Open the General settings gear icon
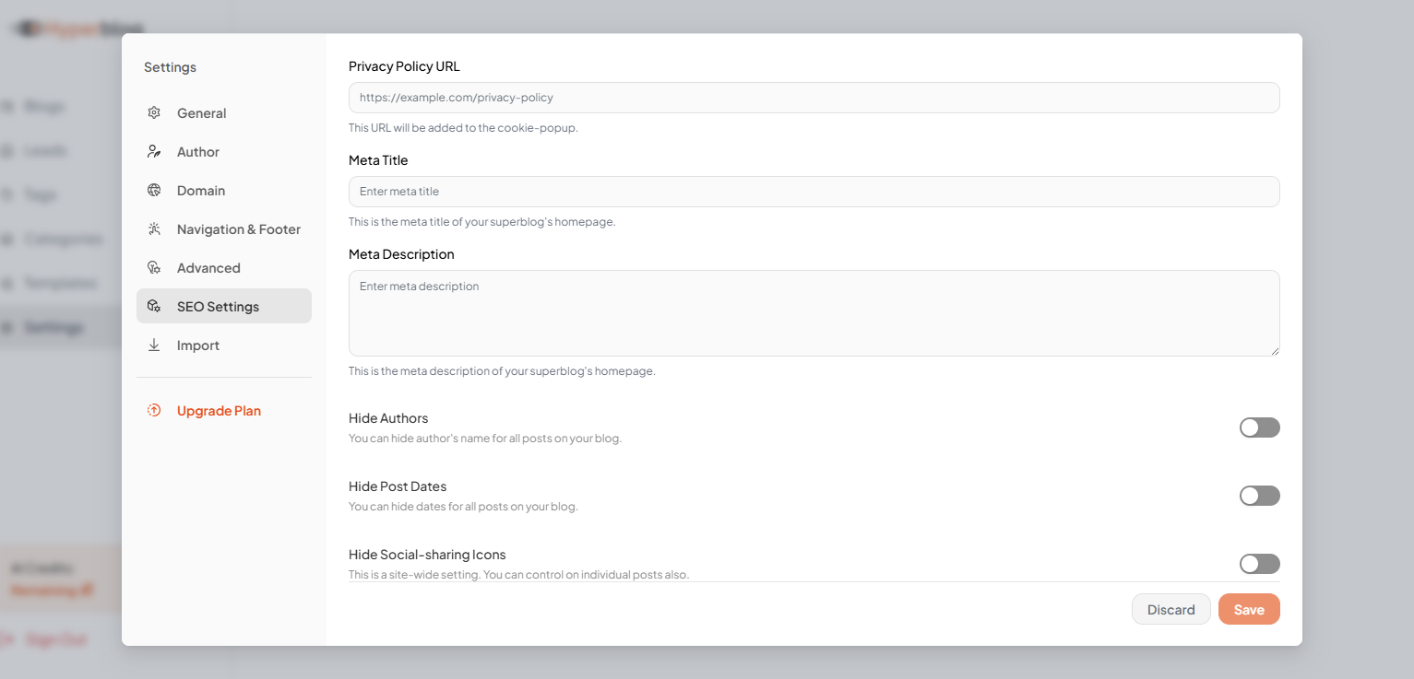This screenshot has width=1414, height=679. point(154,112)
